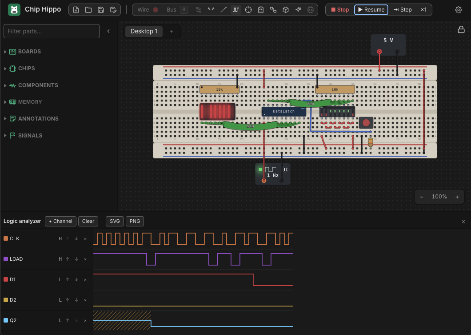Image resolution: width=471 pixels, height=335 pixels.
Task: Remove the CLK channel
Action: (85, 238)
